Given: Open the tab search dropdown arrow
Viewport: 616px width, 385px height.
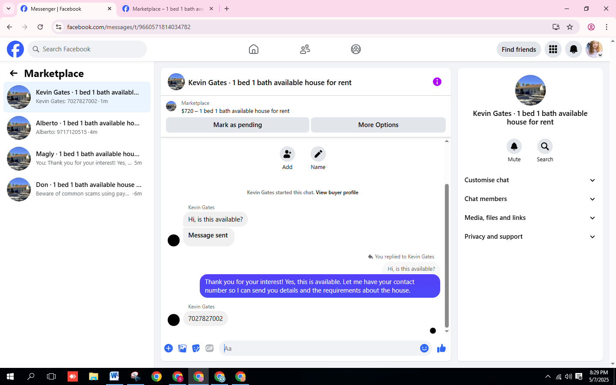Looking at the screenshot, I should tap(8, 9).
